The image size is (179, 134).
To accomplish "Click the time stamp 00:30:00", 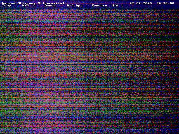I will 165,3.
